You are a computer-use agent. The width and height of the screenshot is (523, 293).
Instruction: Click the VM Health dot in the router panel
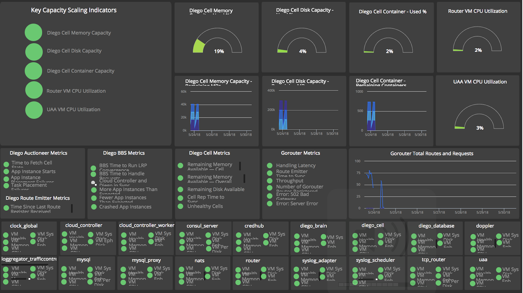click(x=238, y=270)
